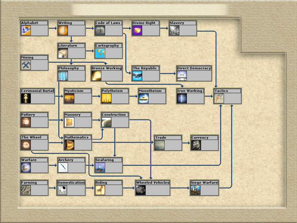The height and width of the screenshot is (223, 297).
Task: Select the Domestication cow icon
Action: [62, 190]
